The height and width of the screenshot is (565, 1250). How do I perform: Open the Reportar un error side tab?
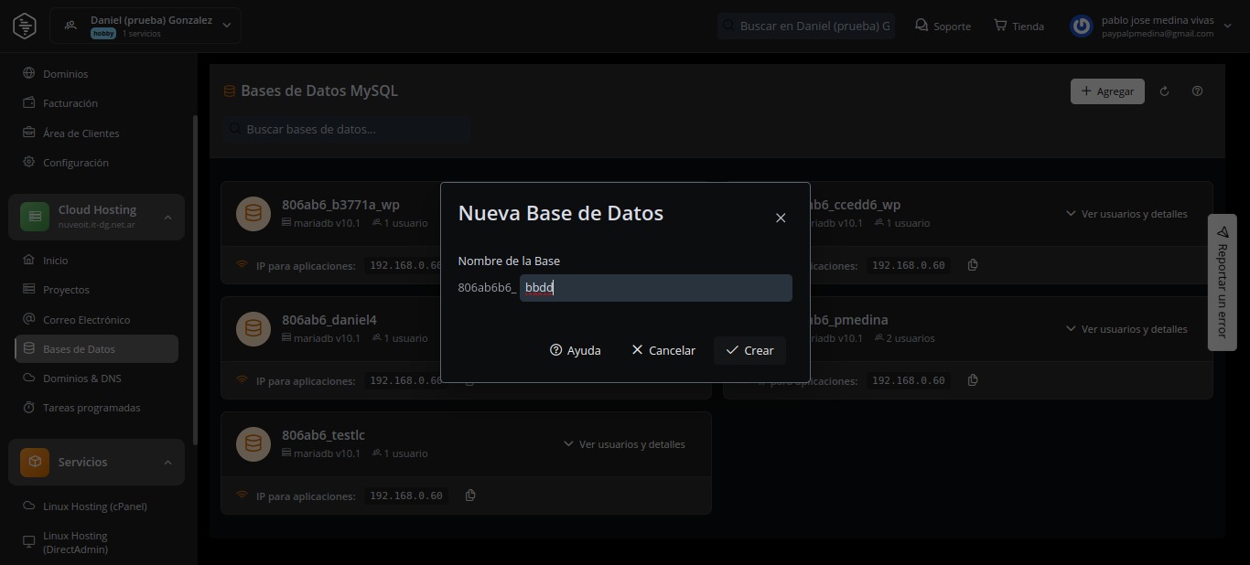(1222, 282)
